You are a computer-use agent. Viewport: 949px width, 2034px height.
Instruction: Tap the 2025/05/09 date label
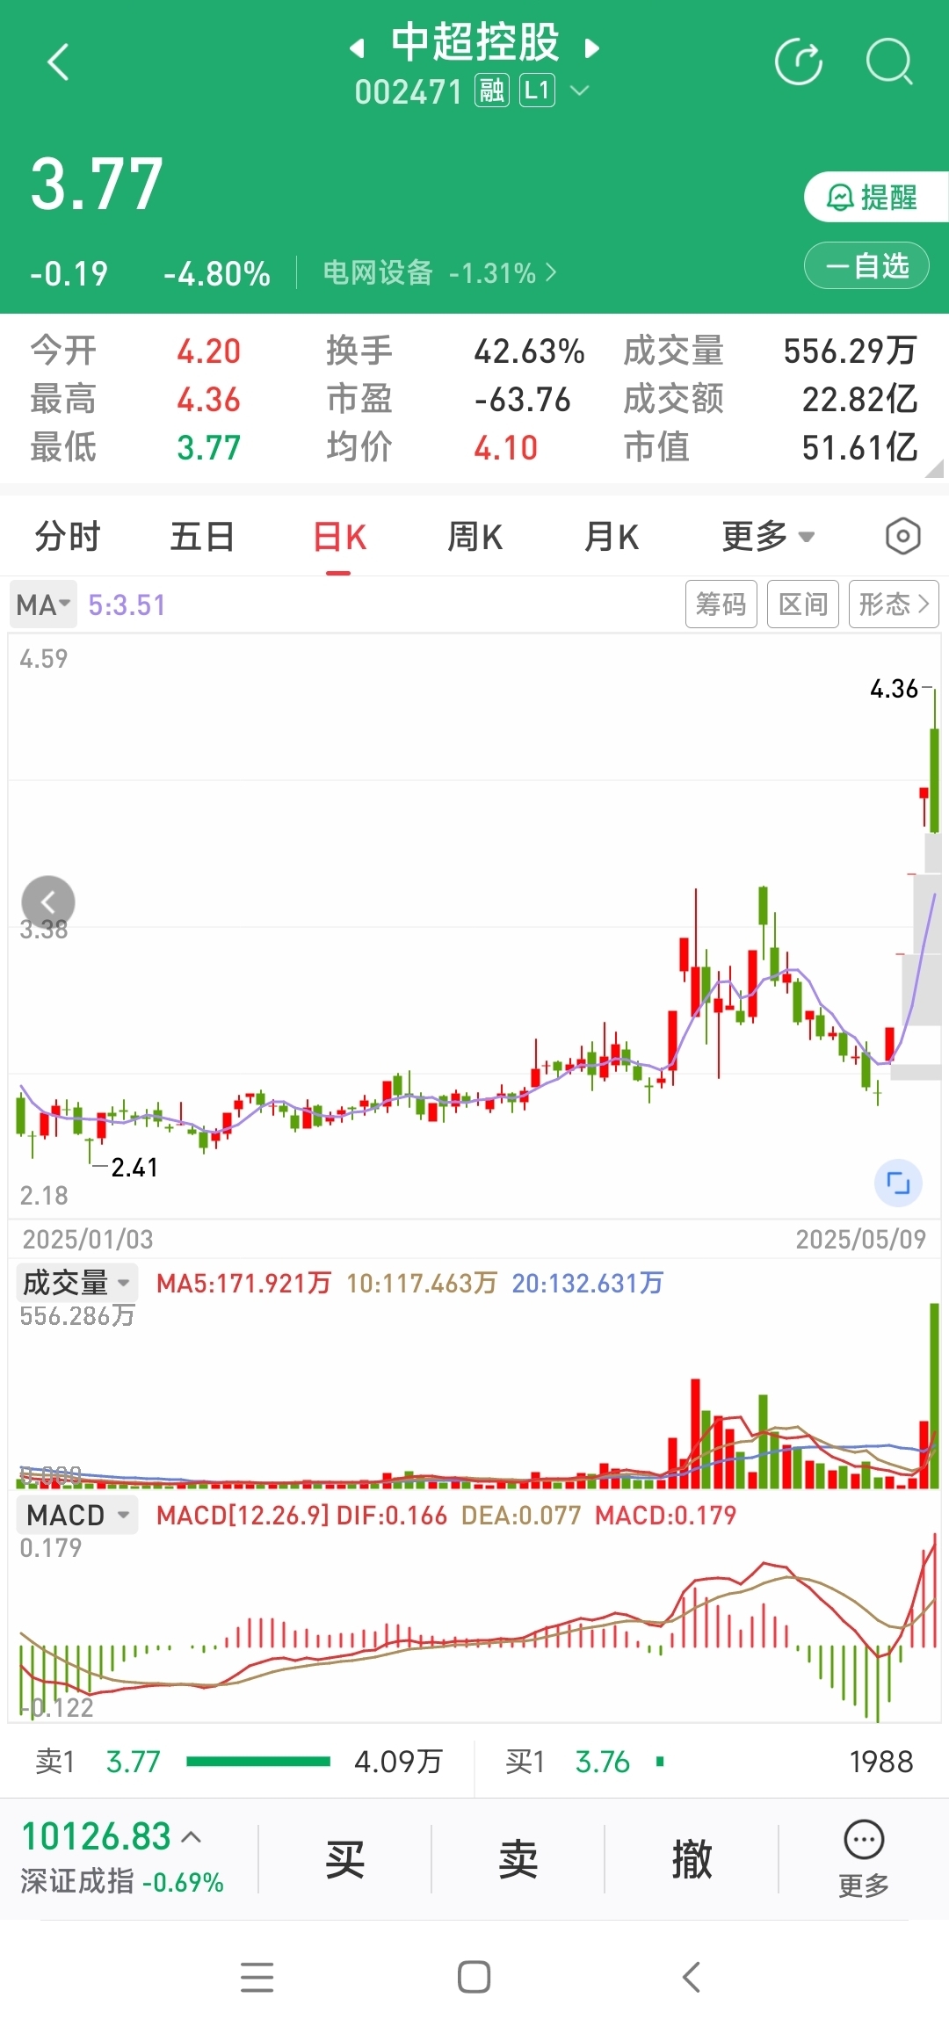click(861, 1239)
